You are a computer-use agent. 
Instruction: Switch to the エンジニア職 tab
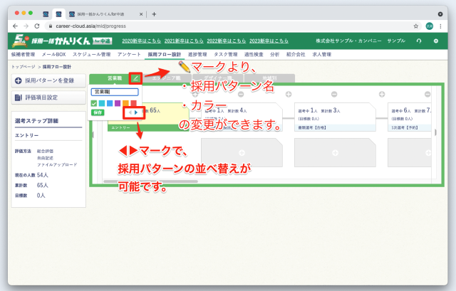pos(166,78)
